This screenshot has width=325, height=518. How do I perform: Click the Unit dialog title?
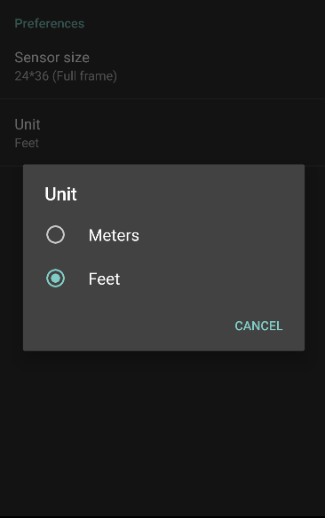[x=61, y=194]
